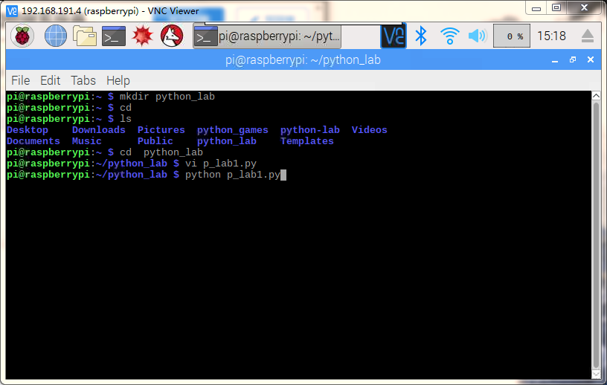Click the CPU usage monitor showing 0 %

pyautogui.click(x=511, y=36)
